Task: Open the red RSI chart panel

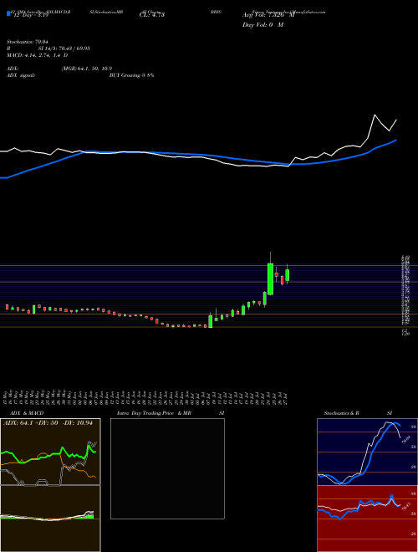Action: coord(367,519)
